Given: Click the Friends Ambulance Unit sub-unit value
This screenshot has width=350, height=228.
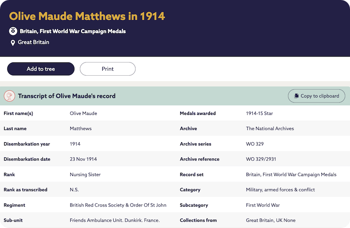Looking at the screenshot, I should tap(115, 220).
